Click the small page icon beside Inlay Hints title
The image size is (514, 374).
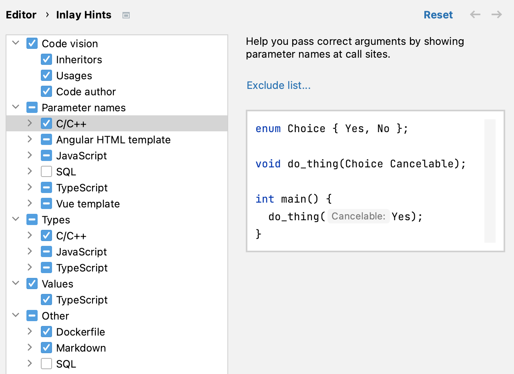tap(126, 15)
